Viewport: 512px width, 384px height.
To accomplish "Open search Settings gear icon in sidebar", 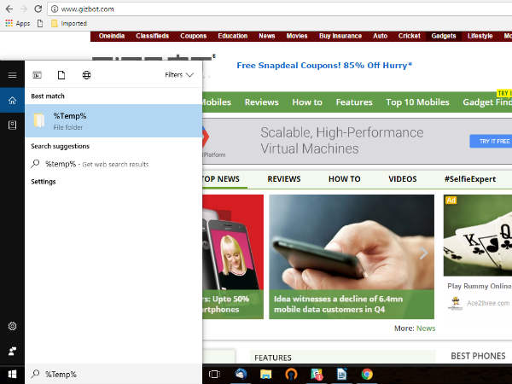I will tap(12, 326).
